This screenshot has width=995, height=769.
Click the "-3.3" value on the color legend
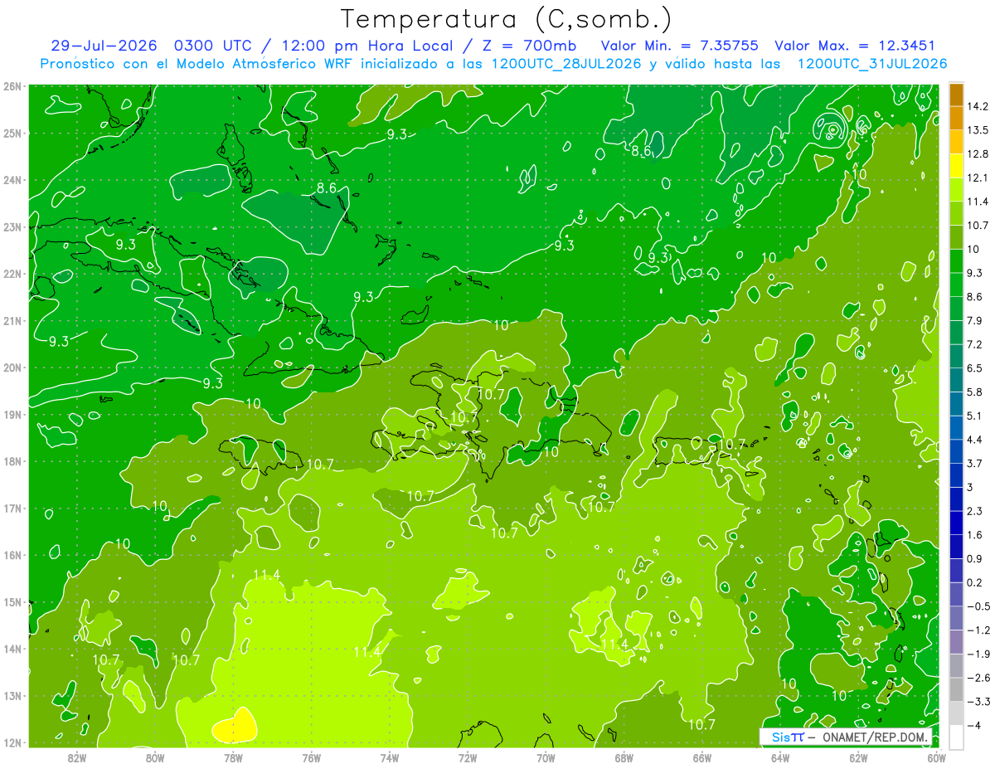tap(979, 702)
